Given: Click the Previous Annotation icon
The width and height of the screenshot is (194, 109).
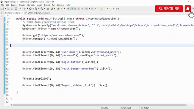Looking at the screenshot, I should click(92, 9).
